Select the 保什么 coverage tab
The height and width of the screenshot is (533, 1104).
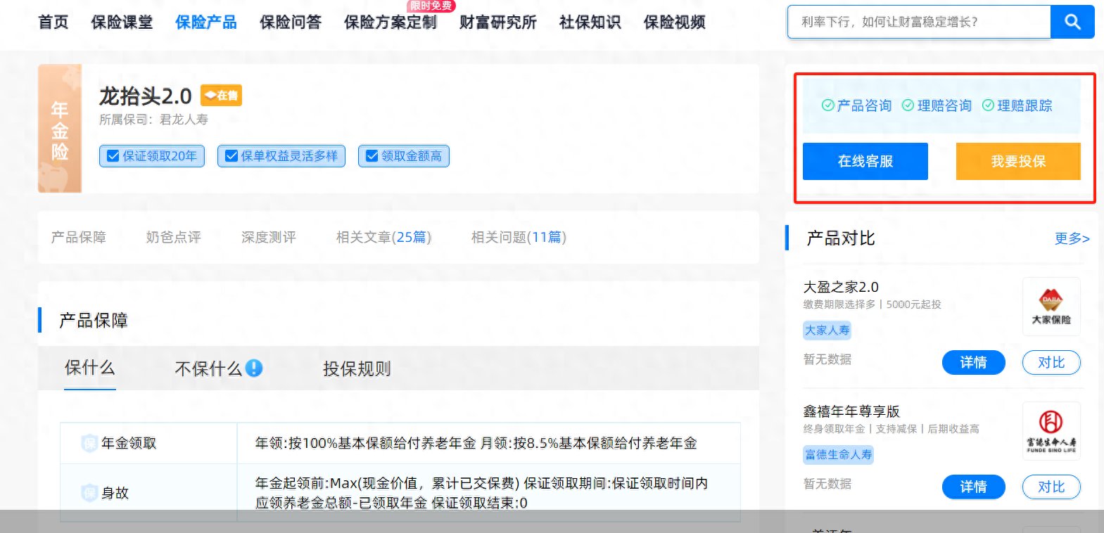tap(90, 368)
